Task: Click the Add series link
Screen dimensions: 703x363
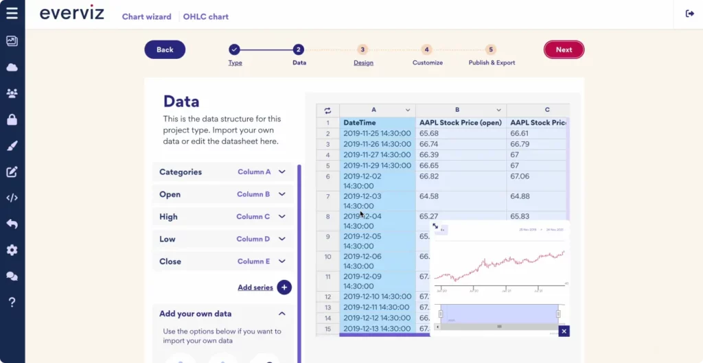Action: pyautogui.click(x=255, y=288)
